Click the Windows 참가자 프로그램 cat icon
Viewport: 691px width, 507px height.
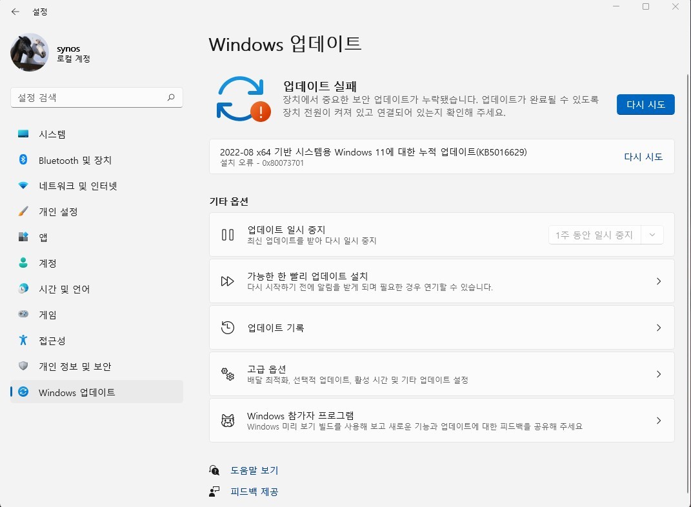coord(227,421)
